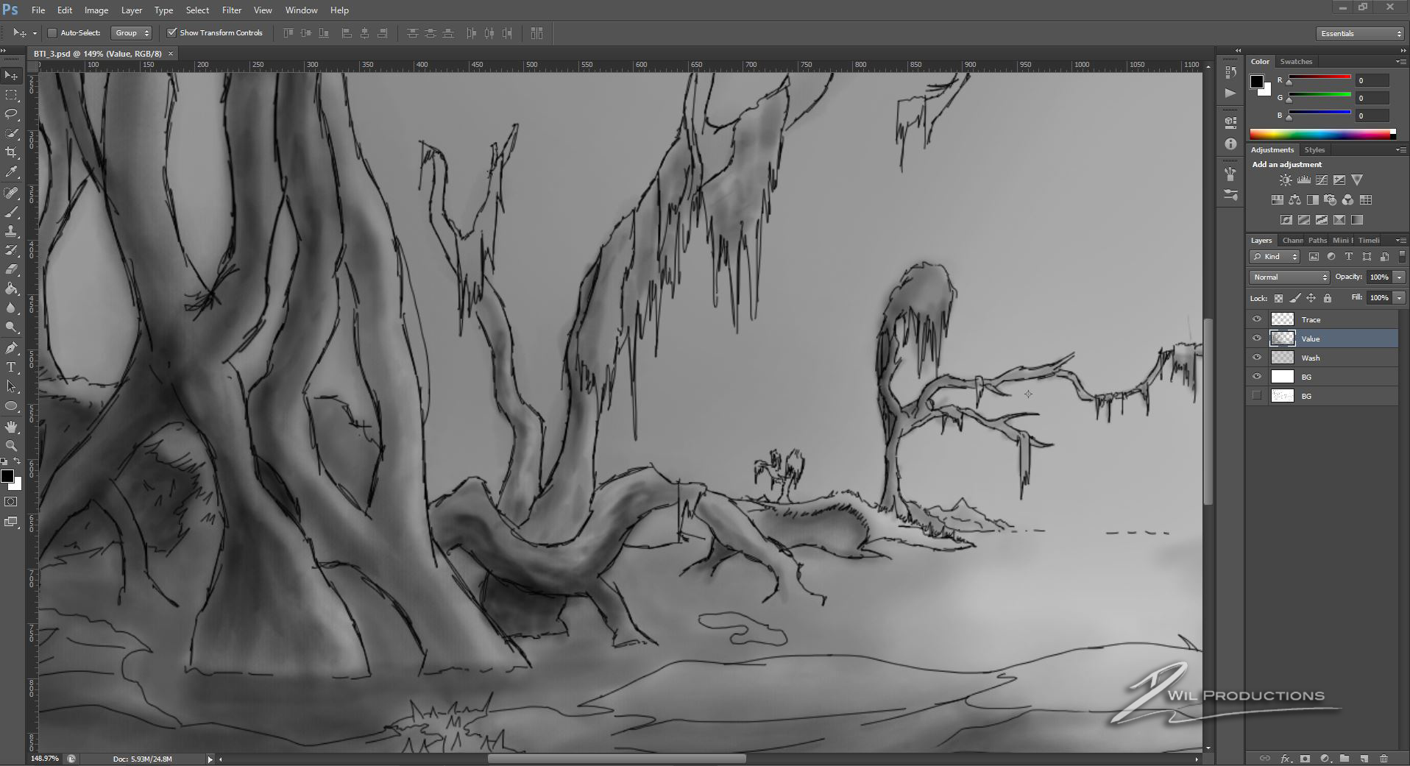Toggle Quick Mask mode

coord(11,502)
